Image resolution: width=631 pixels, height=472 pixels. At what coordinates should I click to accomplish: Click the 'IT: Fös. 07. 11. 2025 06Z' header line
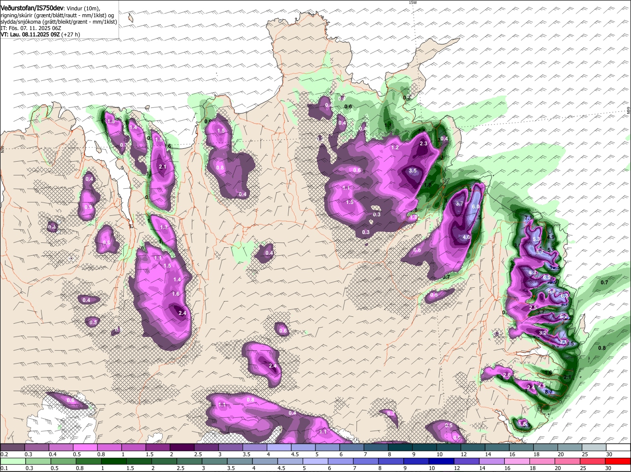tap(31, 28)
